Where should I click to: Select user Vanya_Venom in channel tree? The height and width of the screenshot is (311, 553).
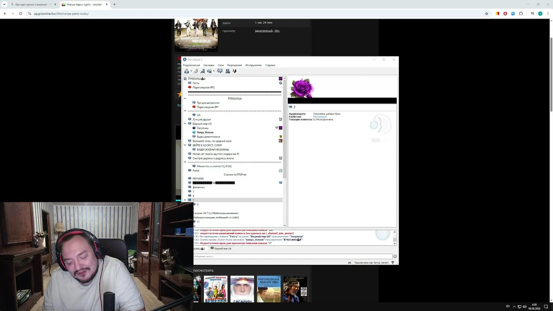pyautogui.click(x=205, y=132)
